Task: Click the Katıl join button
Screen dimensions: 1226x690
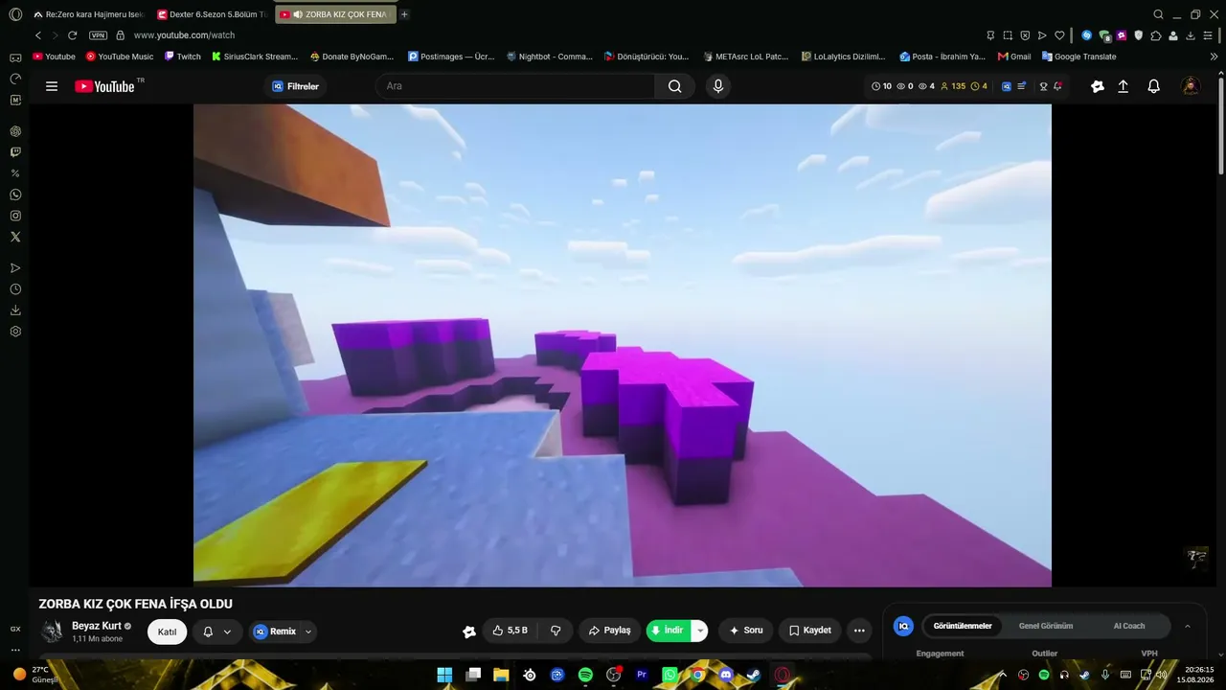Action: 167,632
